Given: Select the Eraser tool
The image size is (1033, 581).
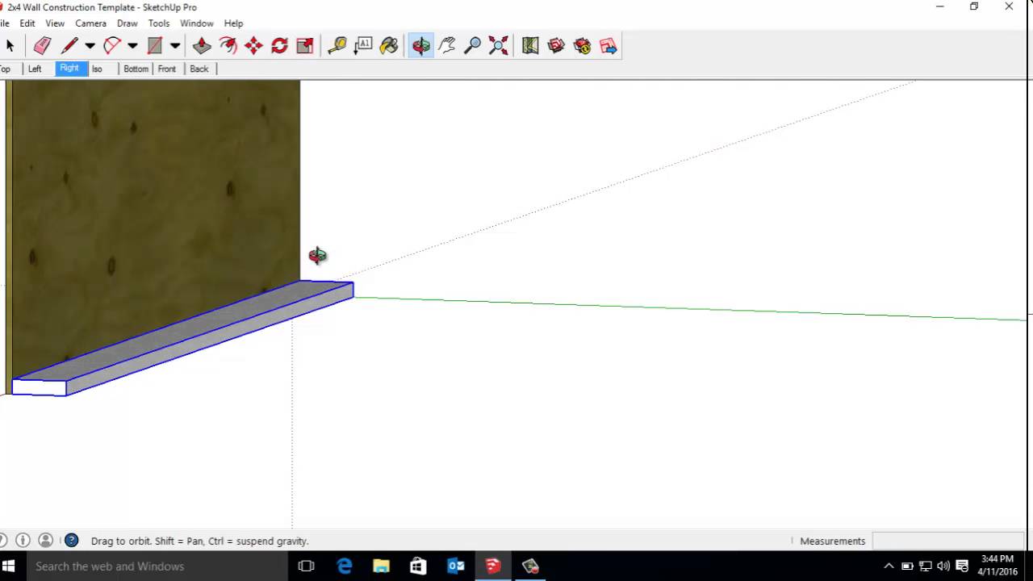Looking at the screenshot, I should click(x=43, y=46).
